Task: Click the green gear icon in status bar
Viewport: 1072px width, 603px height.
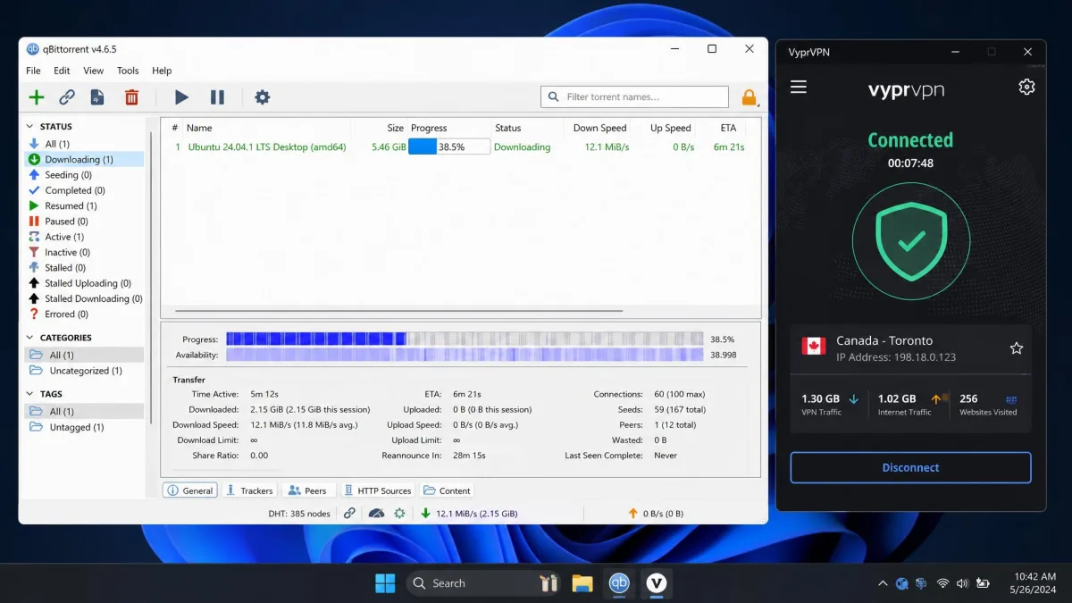Action: 399,514
